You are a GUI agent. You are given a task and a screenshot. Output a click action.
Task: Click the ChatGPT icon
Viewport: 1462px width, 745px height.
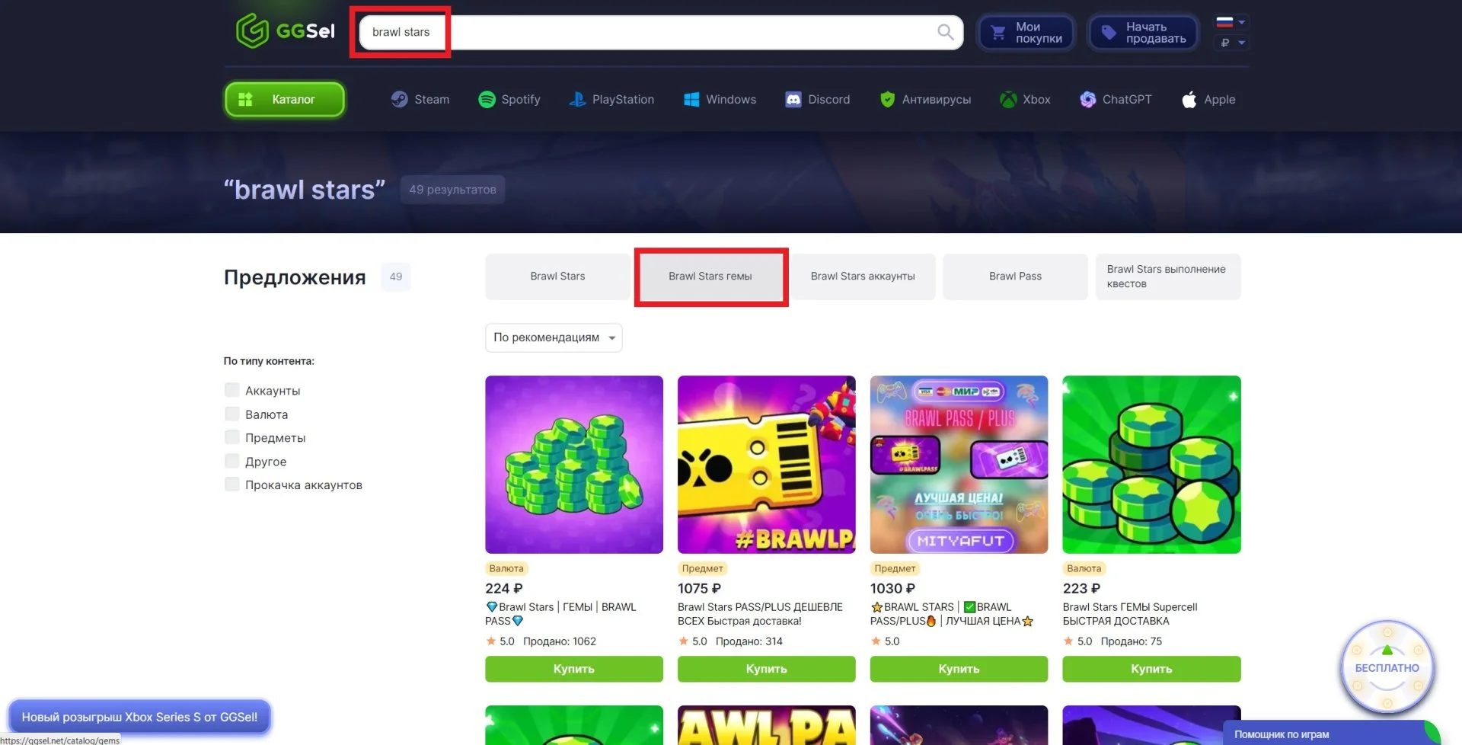1088,100
